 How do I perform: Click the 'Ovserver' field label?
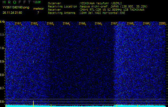click(54, 3)
